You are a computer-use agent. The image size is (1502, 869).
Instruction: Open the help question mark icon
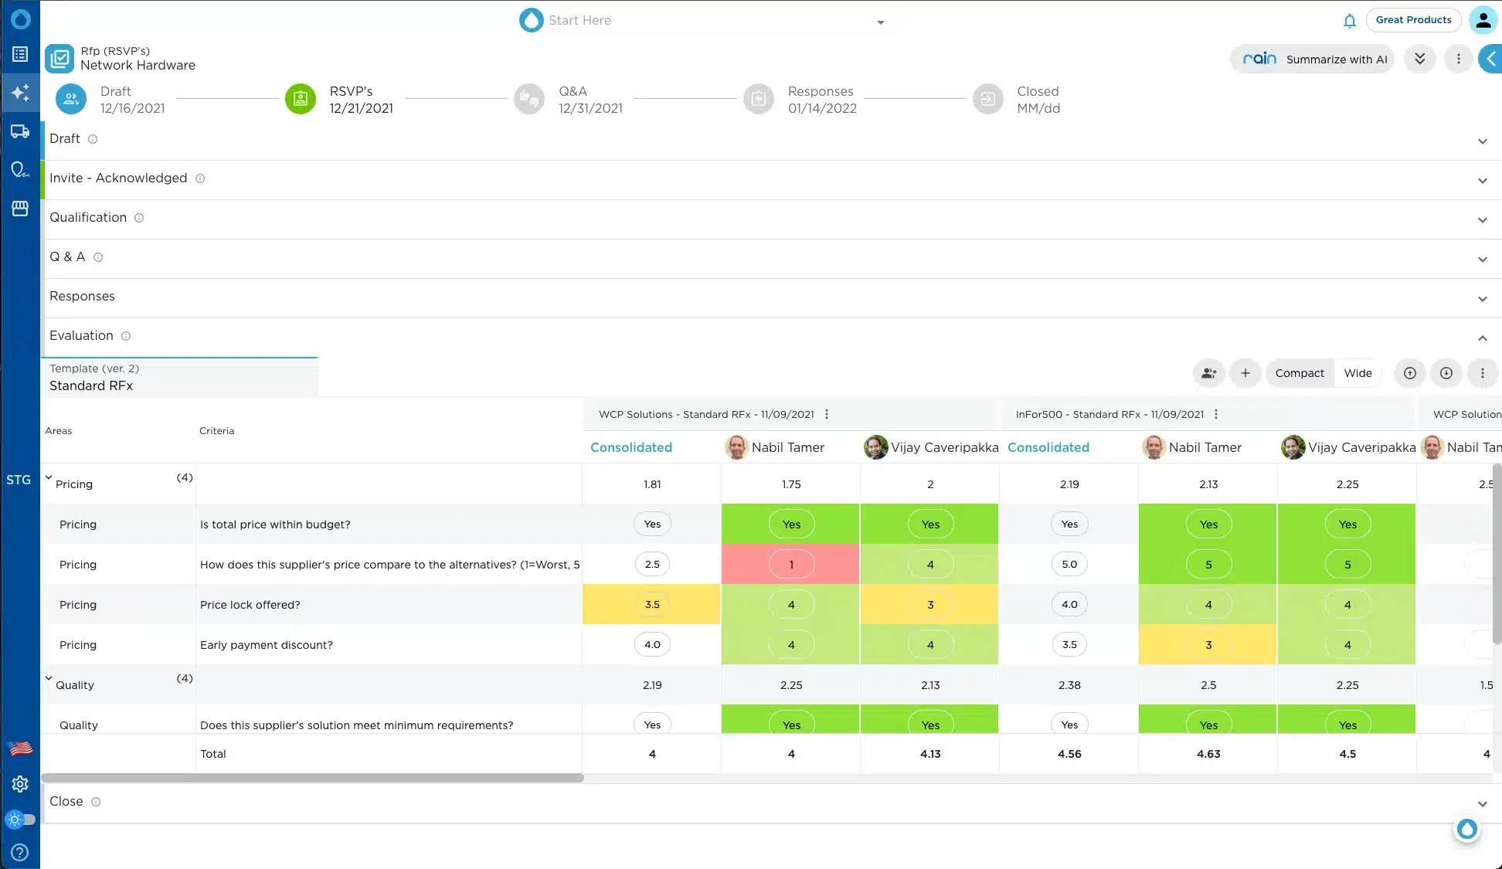(x=20, y=852)
